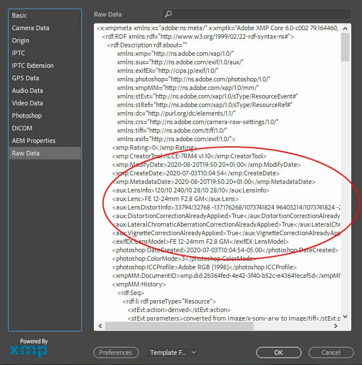
Task: Click the xmlns:exif namespace line
Action: pos(176,139)
